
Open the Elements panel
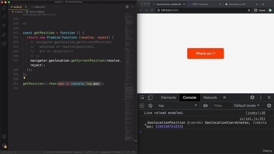click(x=168, y=98)
